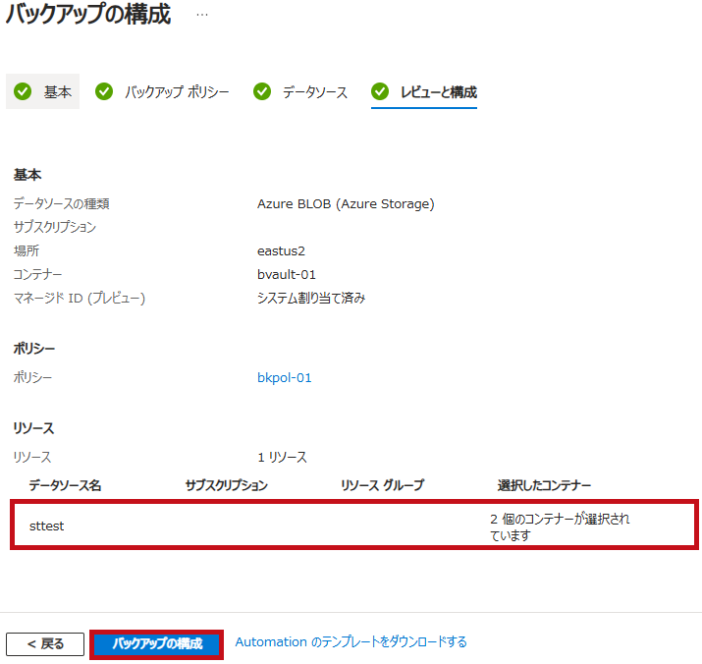Click green checkmark icon next to バックアップ ポリシー

(x=104, y=91)
